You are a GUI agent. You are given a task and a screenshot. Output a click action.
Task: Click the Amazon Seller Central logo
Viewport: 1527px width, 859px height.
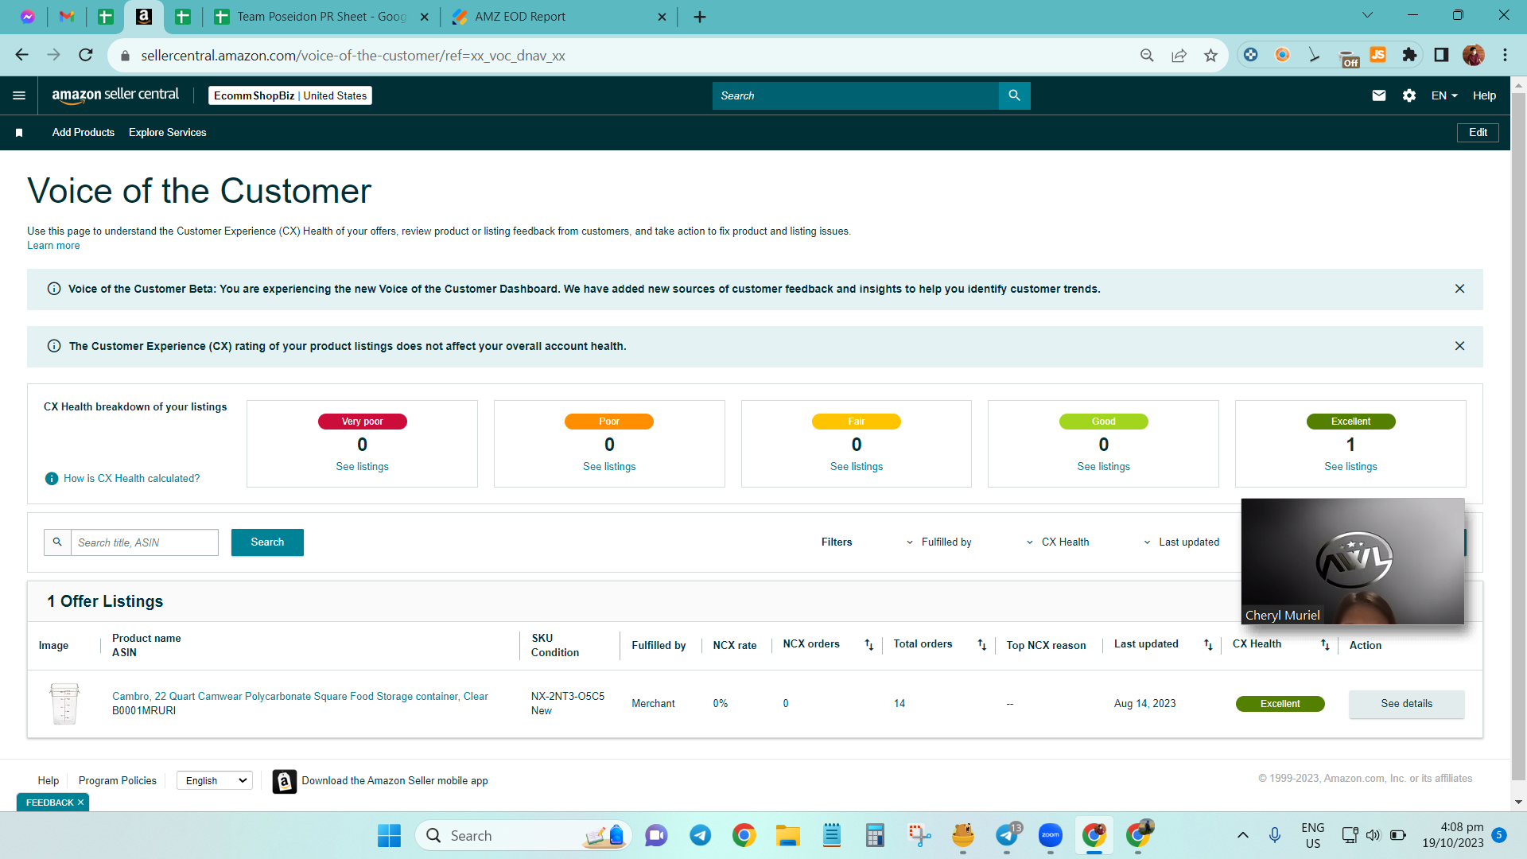coord(115,95)
